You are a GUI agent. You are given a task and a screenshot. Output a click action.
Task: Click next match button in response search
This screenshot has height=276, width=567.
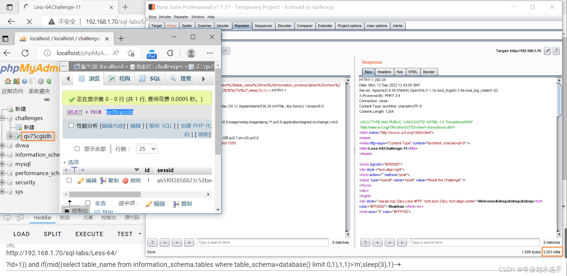click(x=402, y=242)
